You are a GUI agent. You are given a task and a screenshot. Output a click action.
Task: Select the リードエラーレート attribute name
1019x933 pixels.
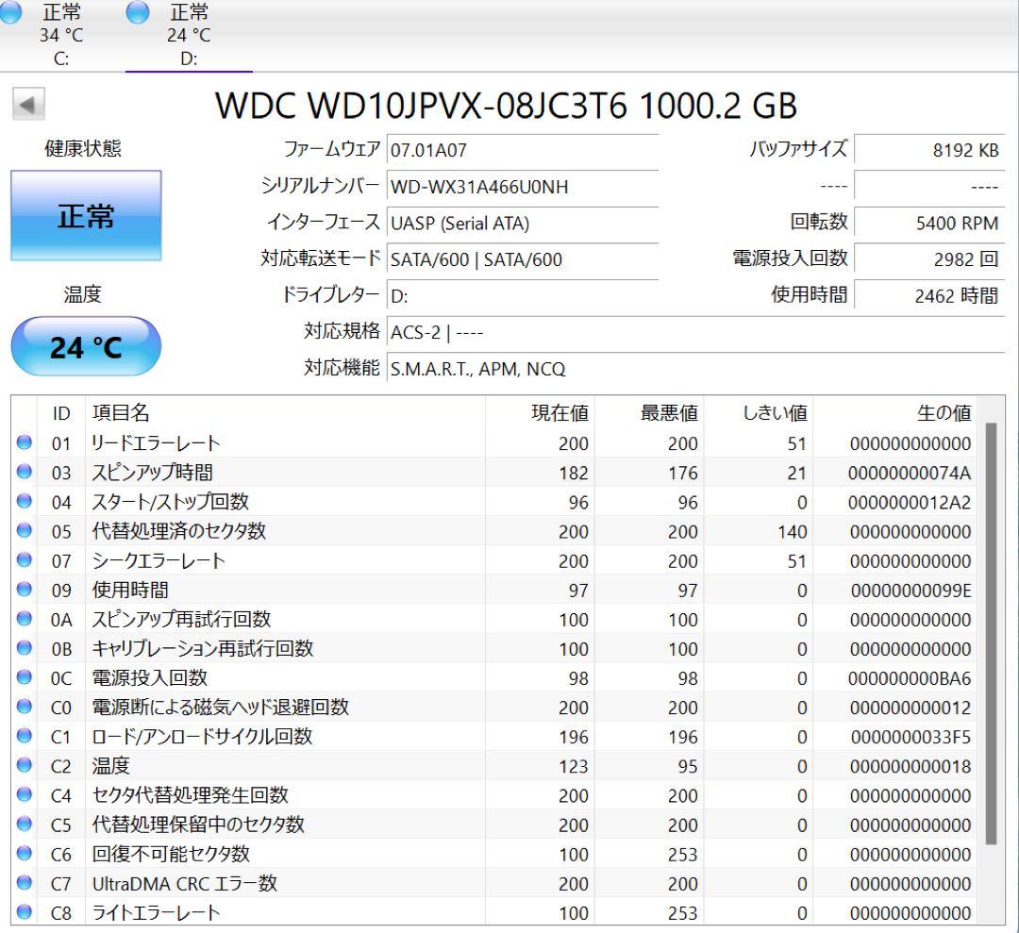point(156,443)
